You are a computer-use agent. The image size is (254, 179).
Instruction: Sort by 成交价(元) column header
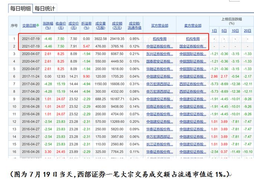coord(74,26)
